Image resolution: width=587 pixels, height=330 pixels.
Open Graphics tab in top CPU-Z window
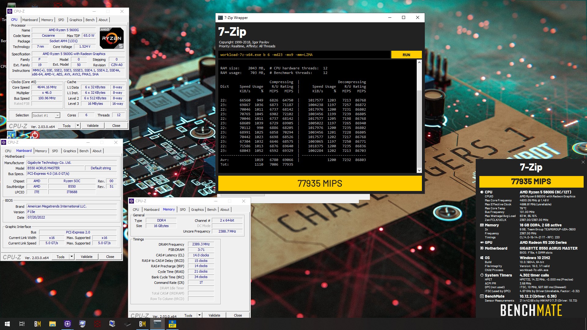point(76,20)
